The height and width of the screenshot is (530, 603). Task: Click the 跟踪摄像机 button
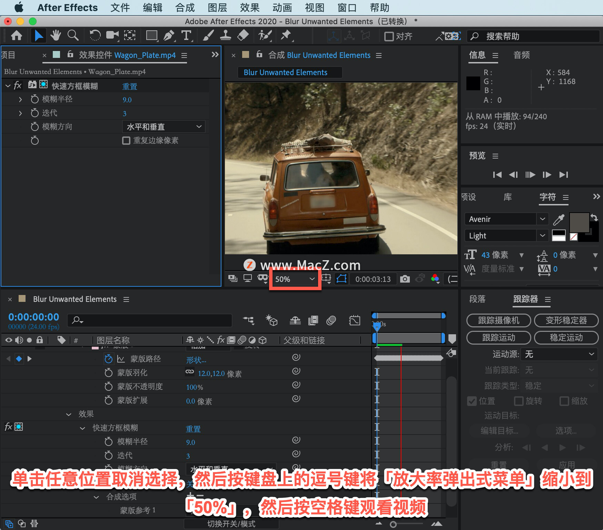coord(498,320)
